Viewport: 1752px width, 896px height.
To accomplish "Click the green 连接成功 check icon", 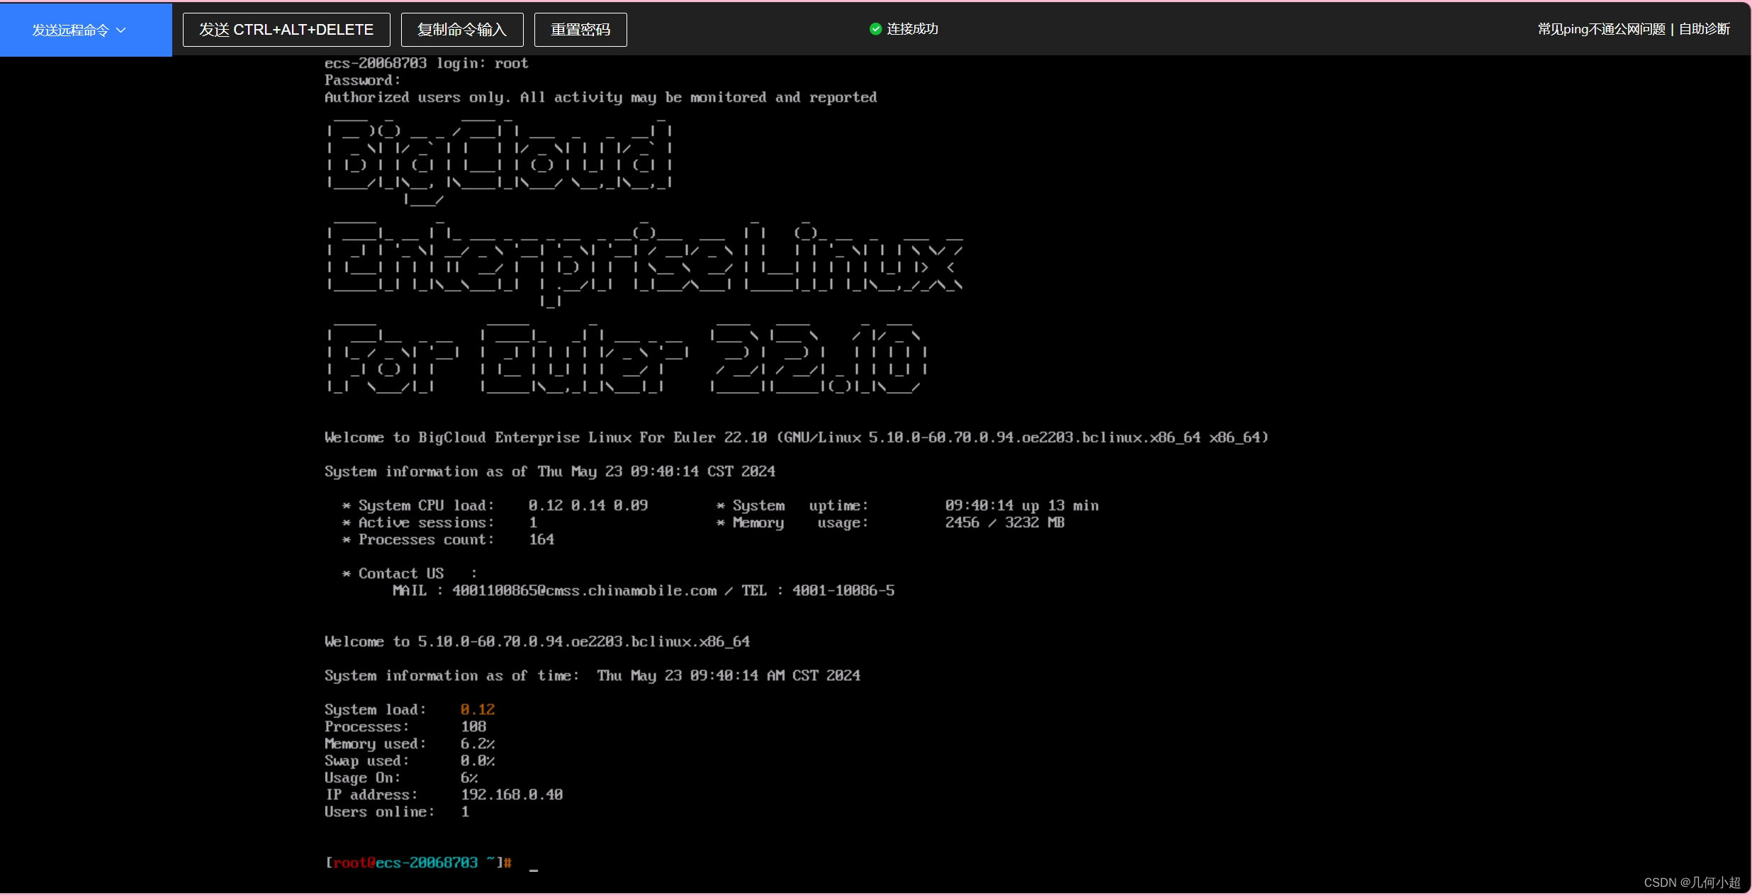I will [875, 29].
